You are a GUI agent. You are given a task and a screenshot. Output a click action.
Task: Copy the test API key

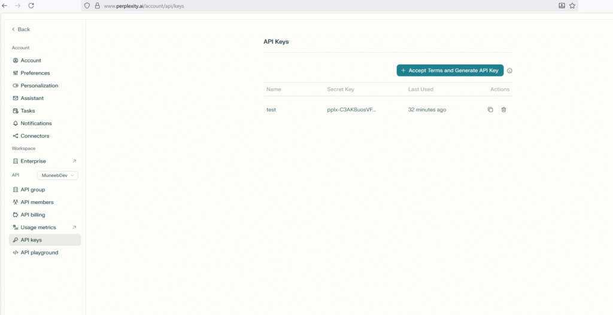pos(490,110)
